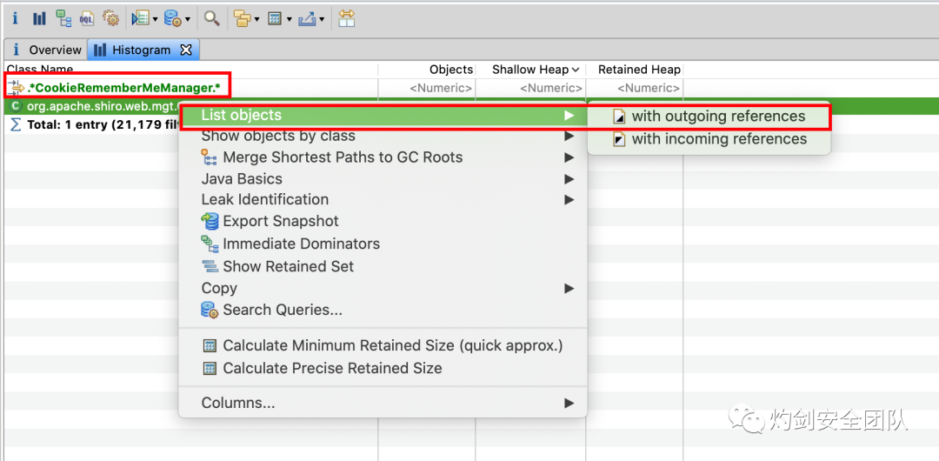Click the Group Result By icon
This screenshot has width=939, height=461.
243,18
